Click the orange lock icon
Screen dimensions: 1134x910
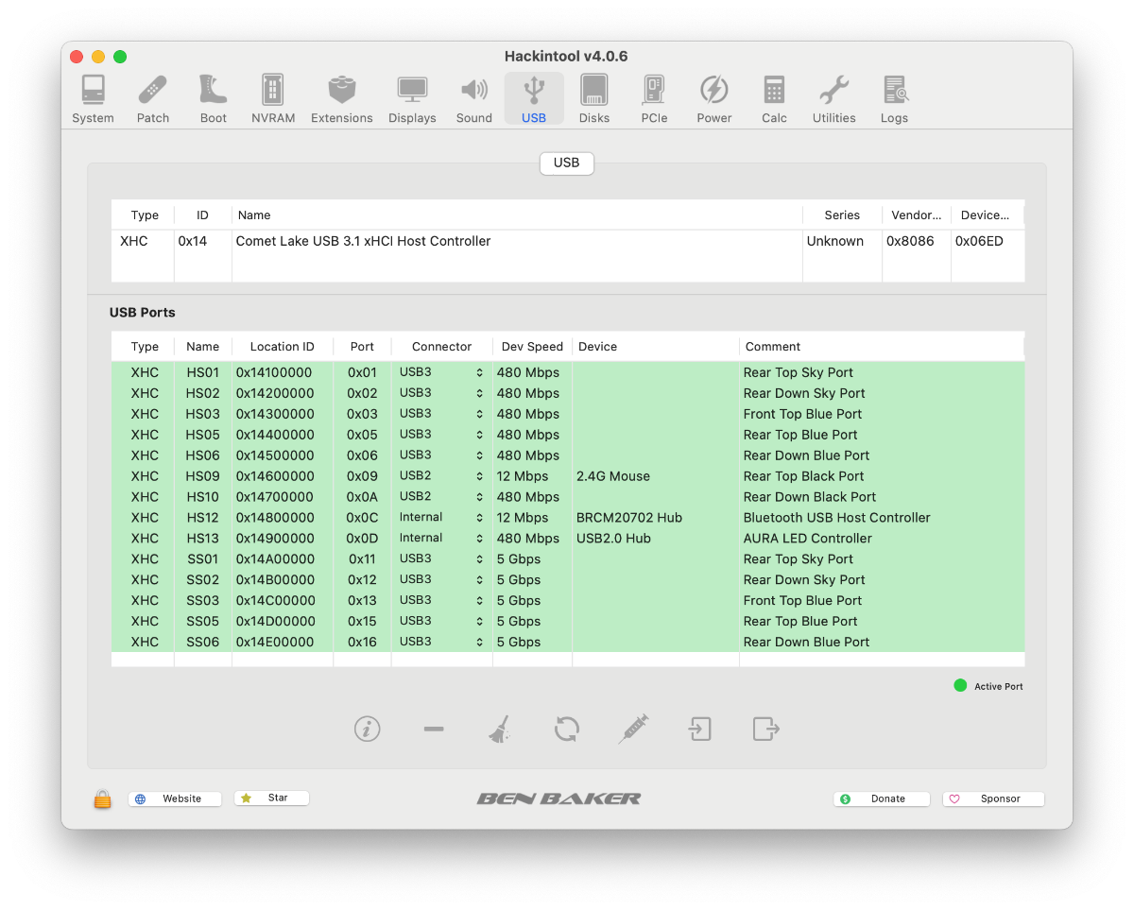pos(102,799)
